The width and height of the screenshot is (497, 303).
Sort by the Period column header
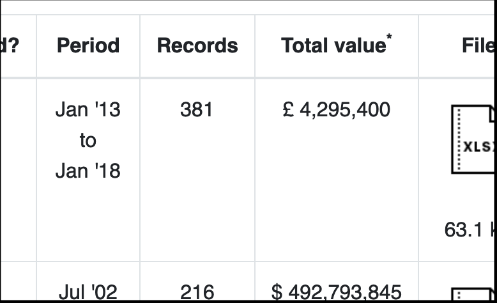point(88,45)
